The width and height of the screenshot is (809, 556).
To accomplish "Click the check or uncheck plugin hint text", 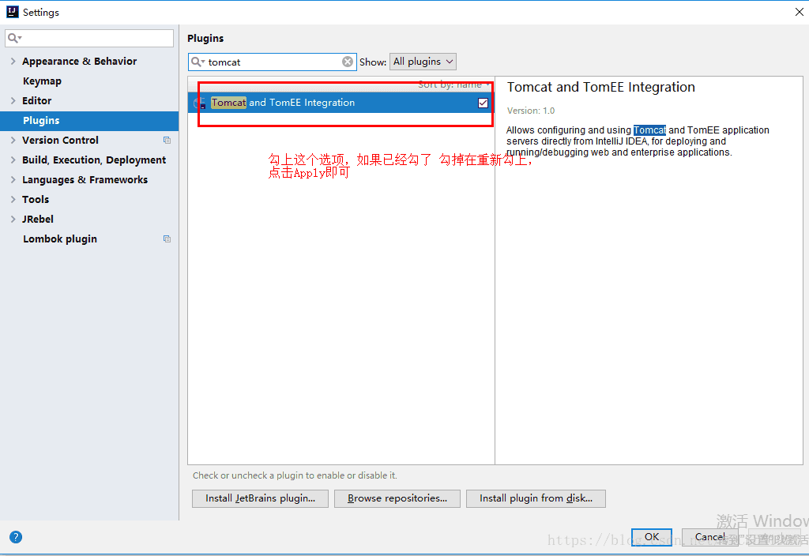I will pyautogui.click(x=295, y=475).
